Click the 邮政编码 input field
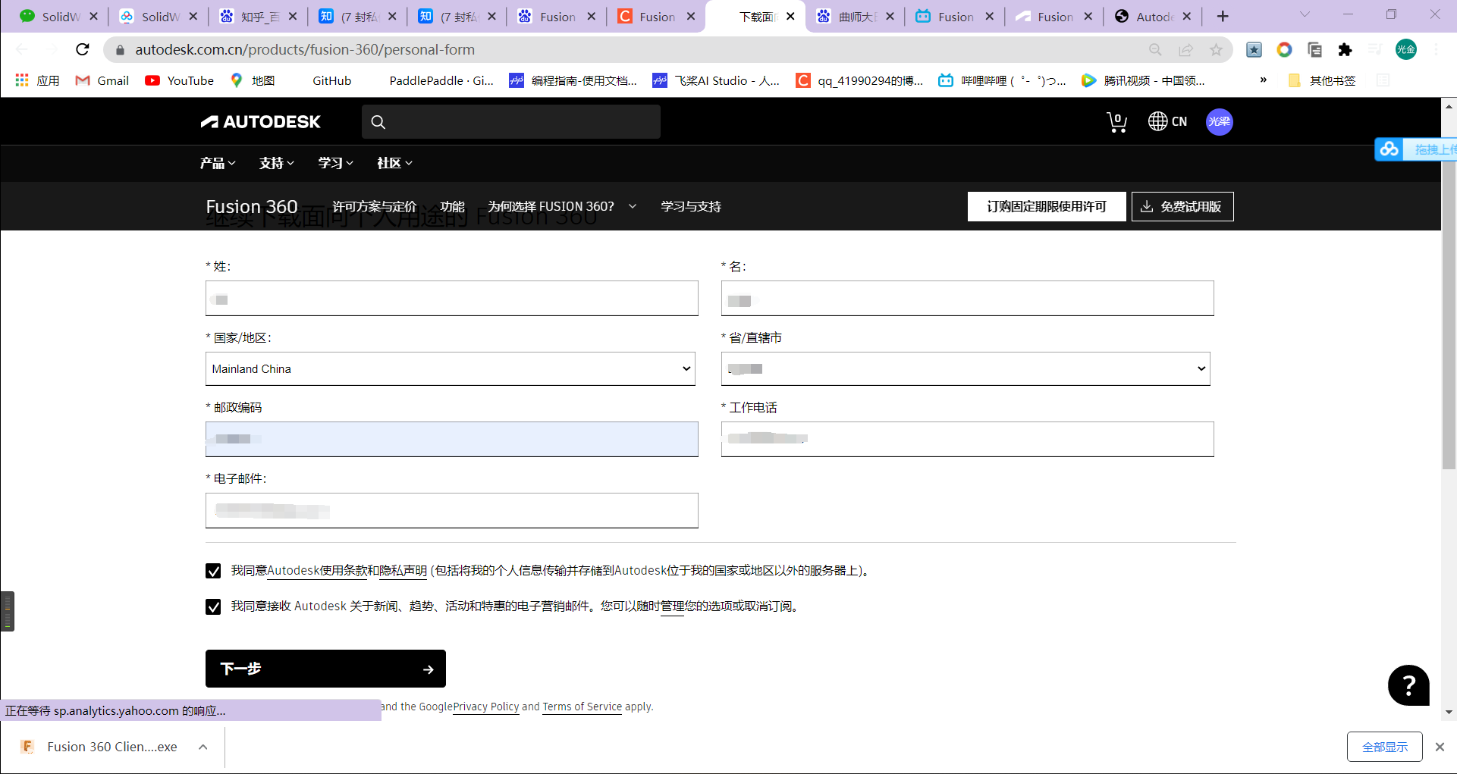The height and width of the screenshot is (774, 1457). tap(451, 440)
